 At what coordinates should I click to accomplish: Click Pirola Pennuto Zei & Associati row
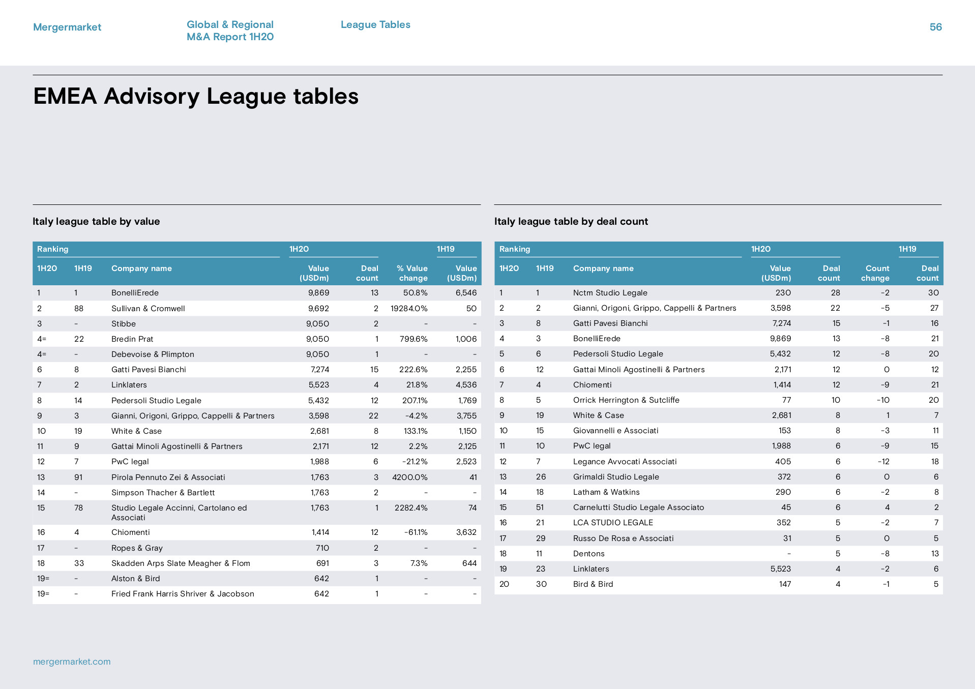point(257,477)
